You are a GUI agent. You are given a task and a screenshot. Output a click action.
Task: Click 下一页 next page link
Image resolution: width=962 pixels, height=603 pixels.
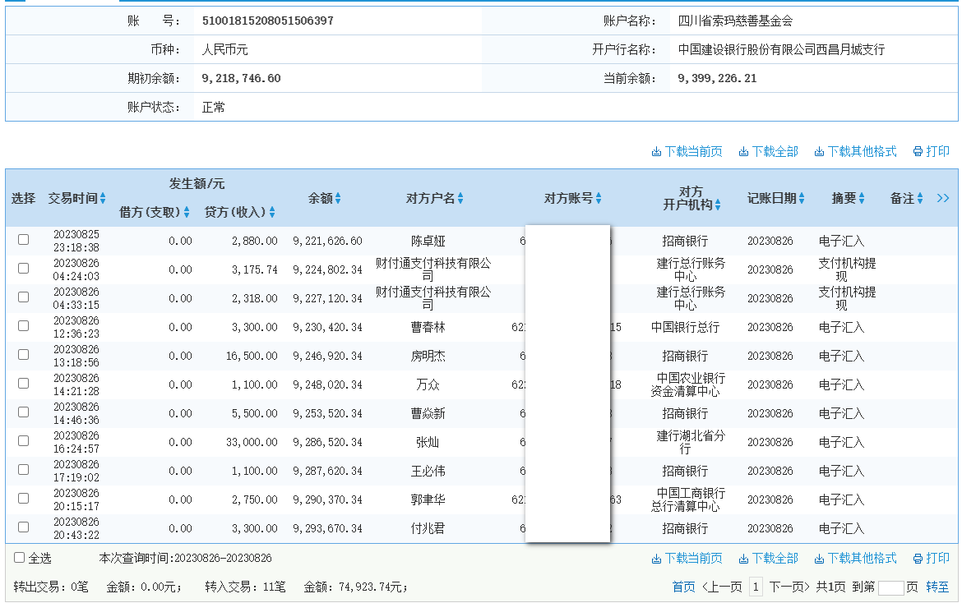(789, 587)
